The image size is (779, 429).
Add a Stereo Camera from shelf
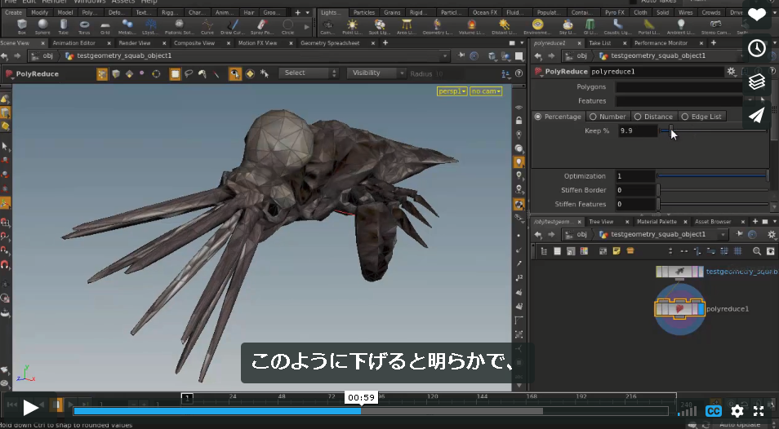[716, 26]
